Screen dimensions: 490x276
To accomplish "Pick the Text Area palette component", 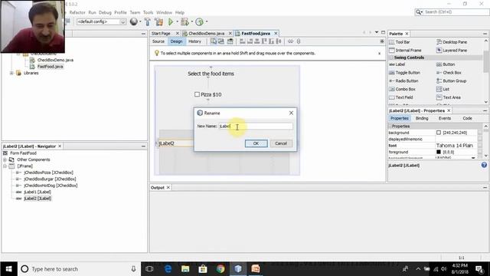I will click(449, 97).
